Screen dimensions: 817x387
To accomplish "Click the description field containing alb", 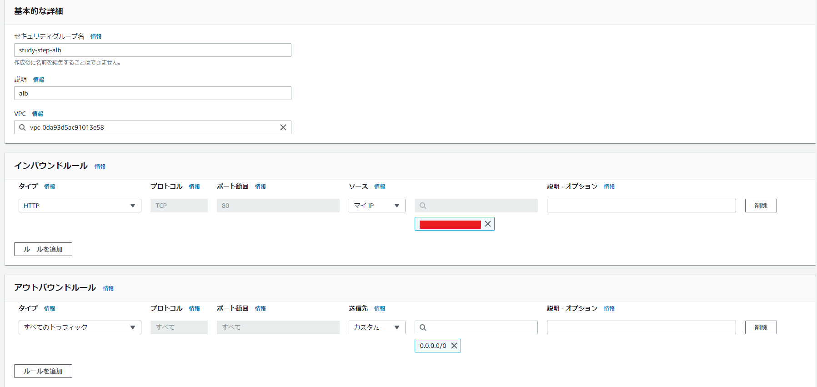I will tap(153, 93).
